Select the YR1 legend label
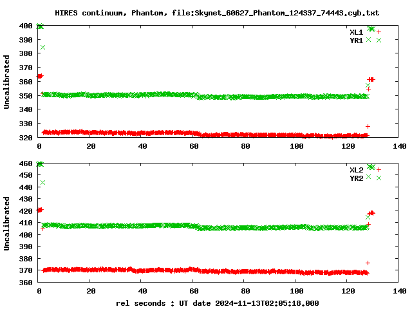The height and width of the screenshot is (309, 412). point(356,41)
